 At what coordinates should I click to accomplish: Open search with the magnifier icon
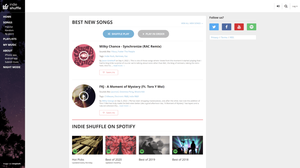286,6
